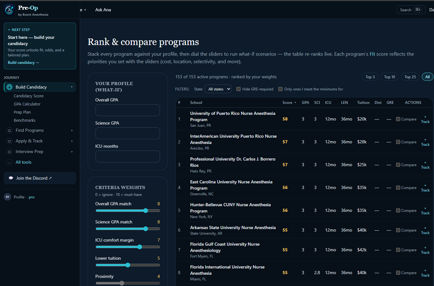Check Compare for Hunter-Bellevue CUNY
This screenshot has width=434, height=286.
(398, 211)
